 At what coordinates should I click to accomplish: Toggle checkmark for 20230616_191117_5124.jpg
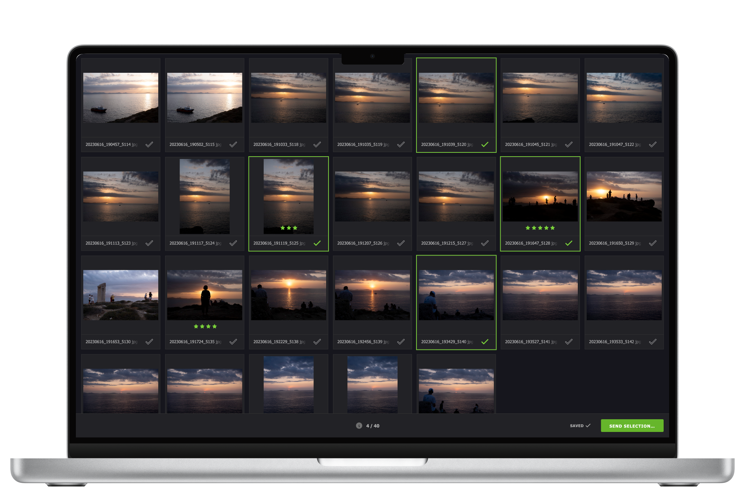point(233,243)
